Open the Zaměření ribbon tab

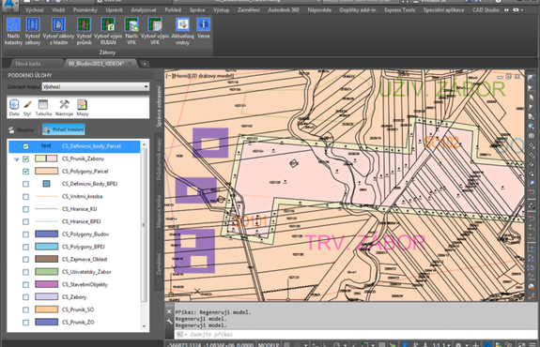coord(249,10)
